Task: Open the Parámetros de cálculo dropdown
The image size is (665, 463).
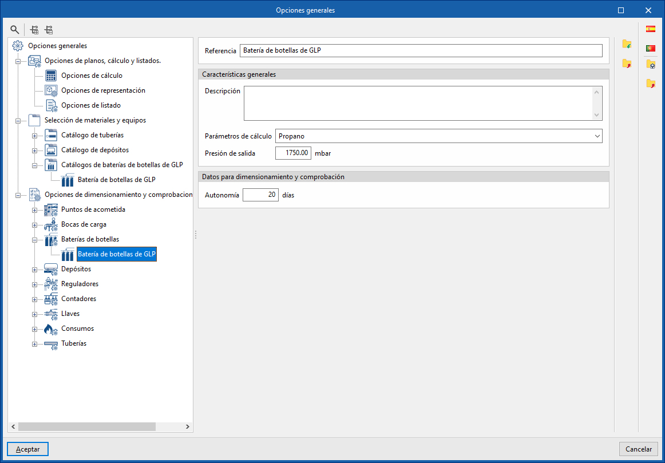Action: pyautogui.click(x=438, y=136)
